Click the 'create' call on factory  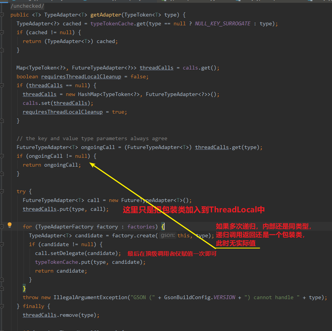pos(146,236)
